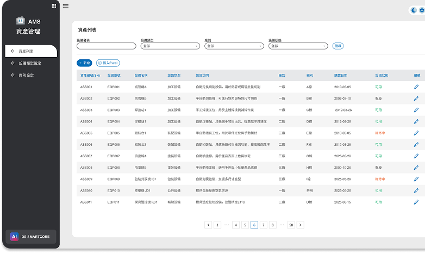Click DS SMARTCORE AI logo icon

(15, 237)
